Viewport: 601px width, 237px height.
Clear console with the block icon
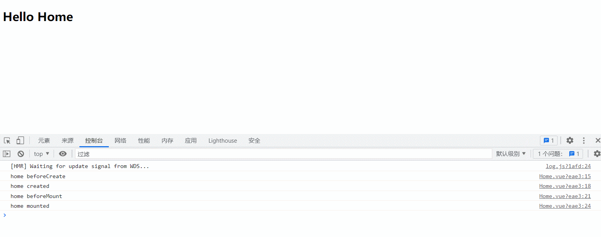point(21,154)
